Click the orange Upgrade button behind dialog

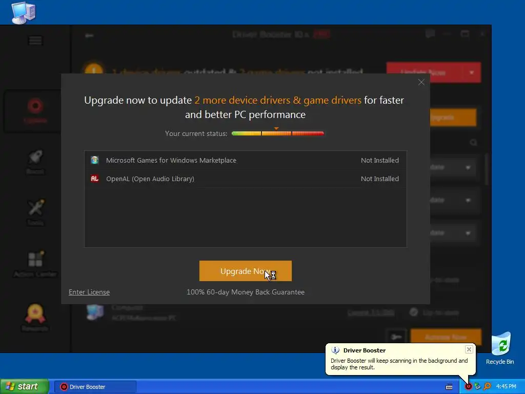pos(453,117)
